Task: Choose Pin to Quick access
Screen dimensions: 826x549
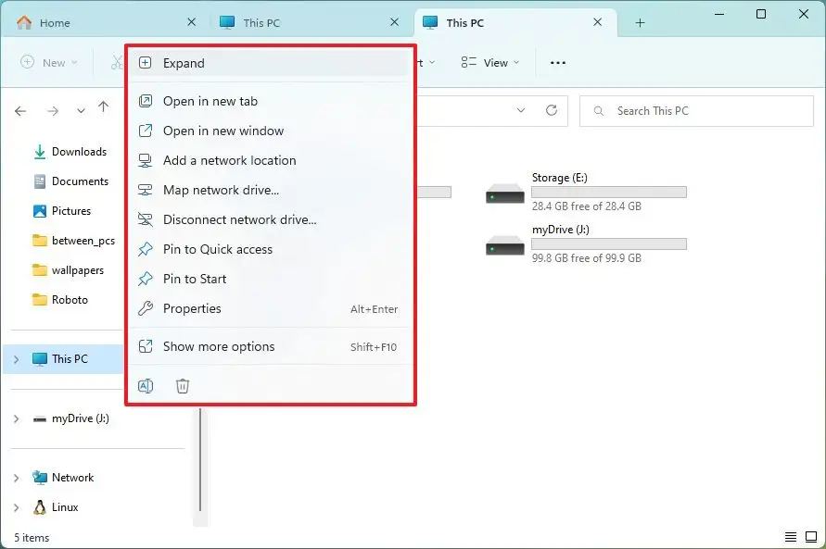Action: (x=218, y=249)
